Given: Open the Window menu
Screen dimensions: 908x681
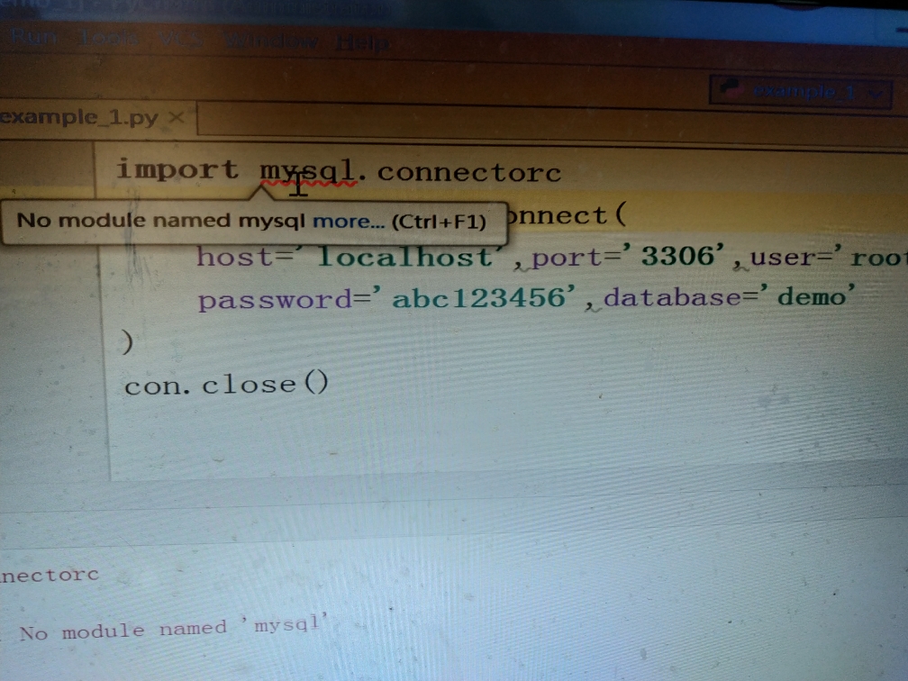Looking at the screenshot, I should click(x=272, y=41).
